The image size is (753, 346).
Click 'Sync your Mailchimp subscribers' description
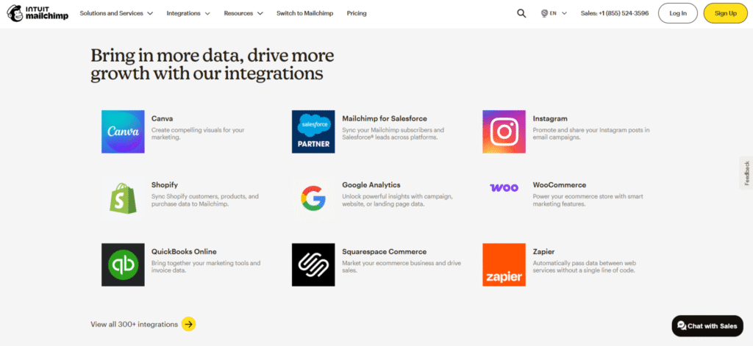pyautogui.click(x=393, y=134)
